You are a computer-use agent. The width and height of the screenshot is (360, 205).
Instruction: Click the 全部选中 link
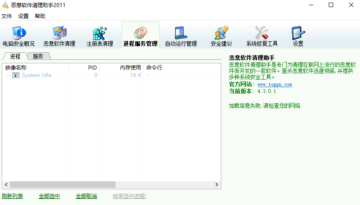tap(49, 196)
